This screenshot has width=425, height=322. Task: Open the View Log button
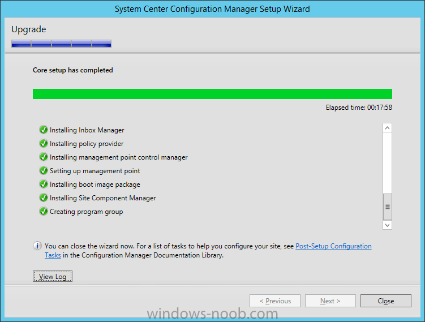53,277
